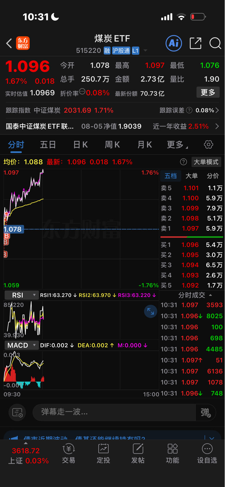This screenshot has width=225, height=487.
Task: Open the MACD indicator dropdown
Action: pos(22,345)
